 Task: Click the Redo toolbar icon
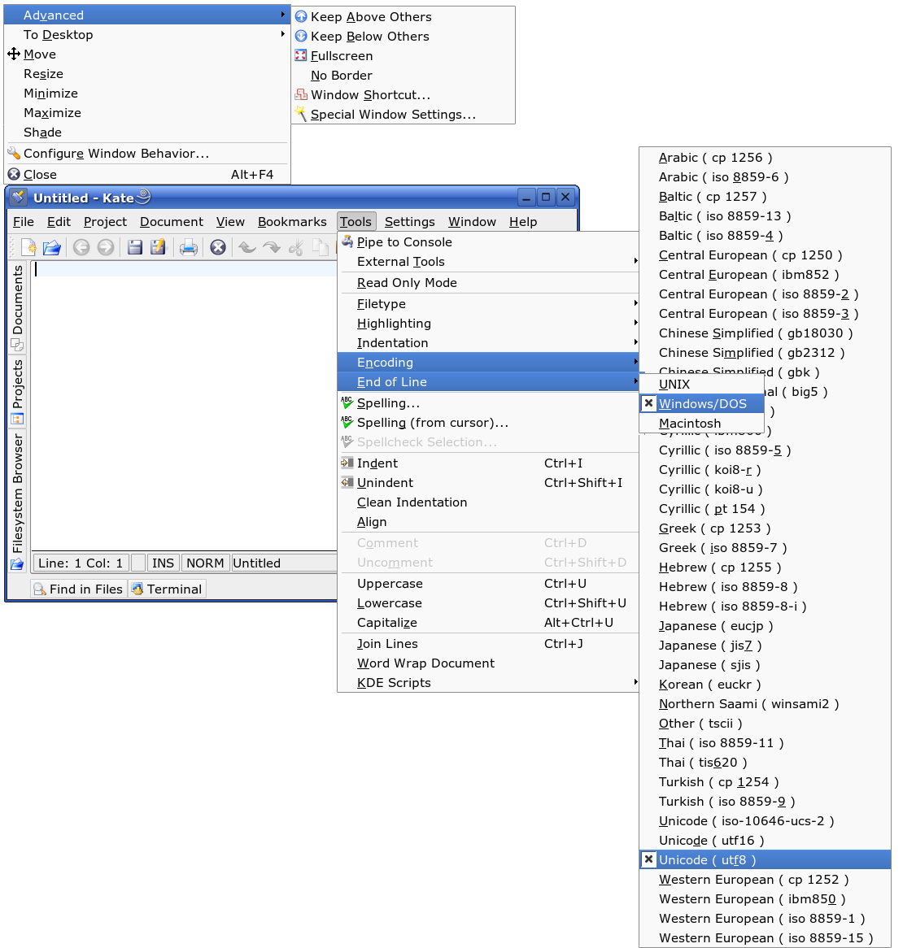pyautogui.click(x=272, y=247)
